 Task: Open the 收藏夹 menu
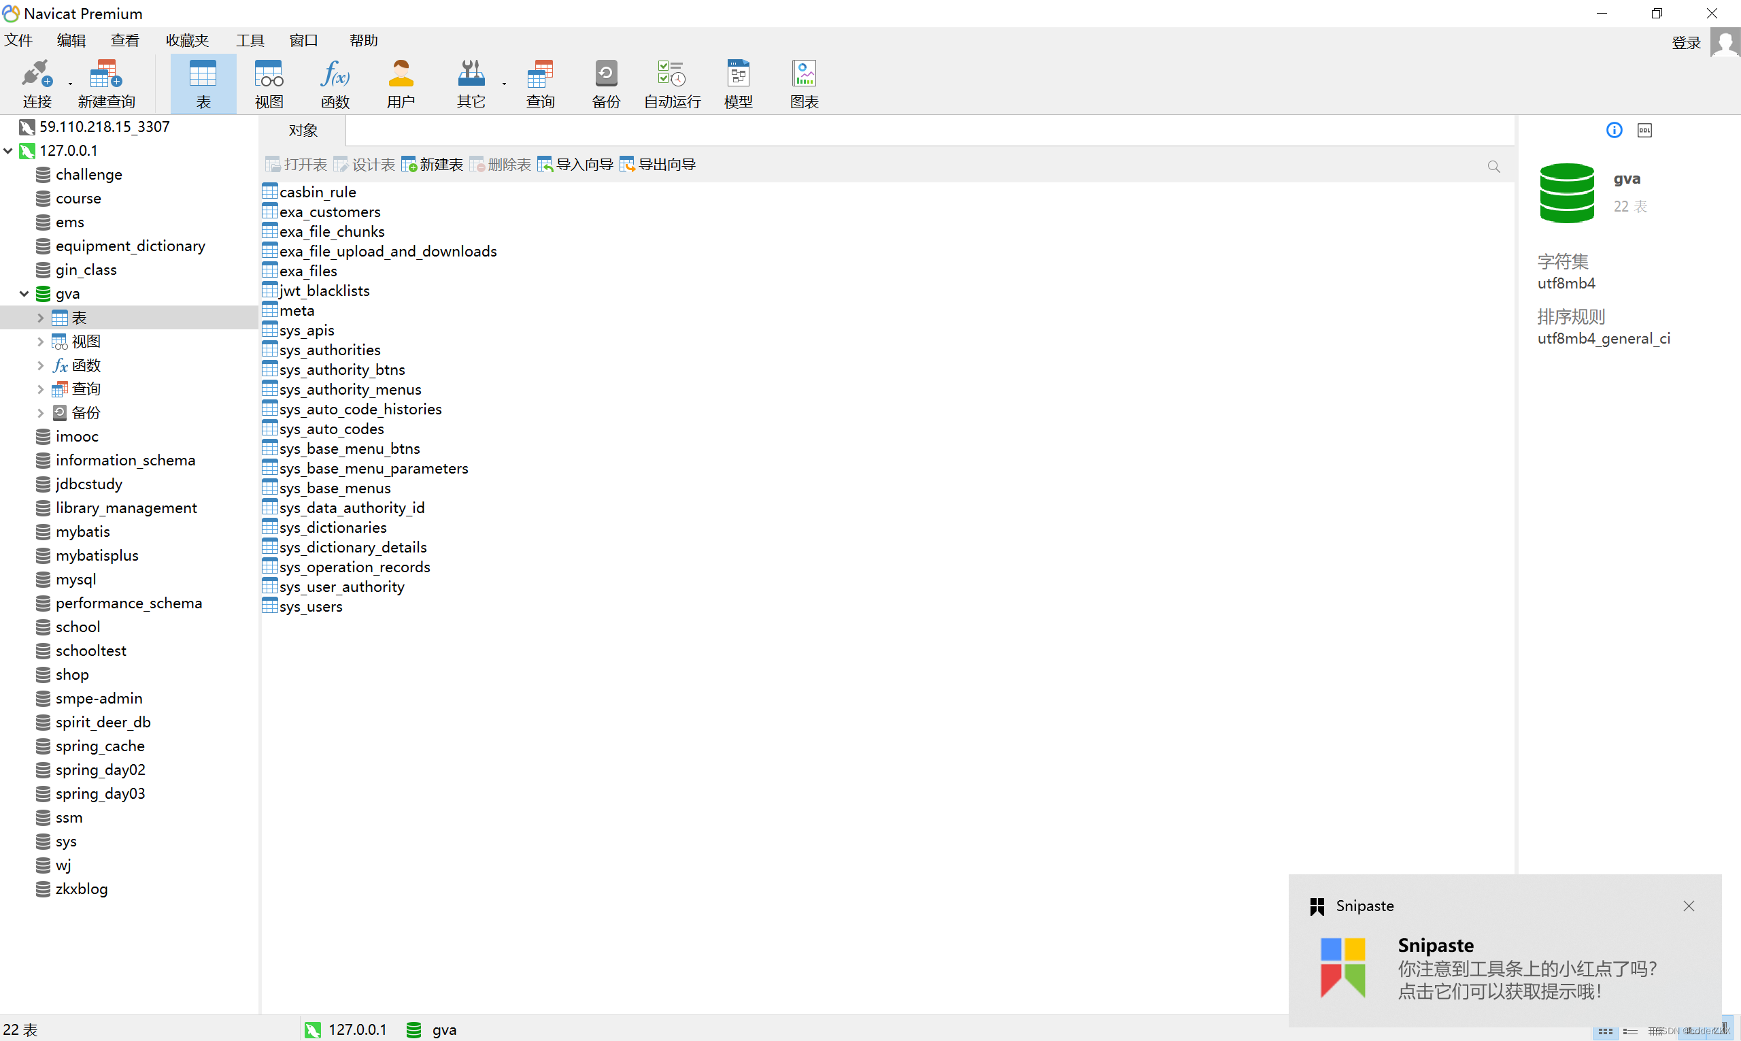pyautogui.click(x=187, y=41)
